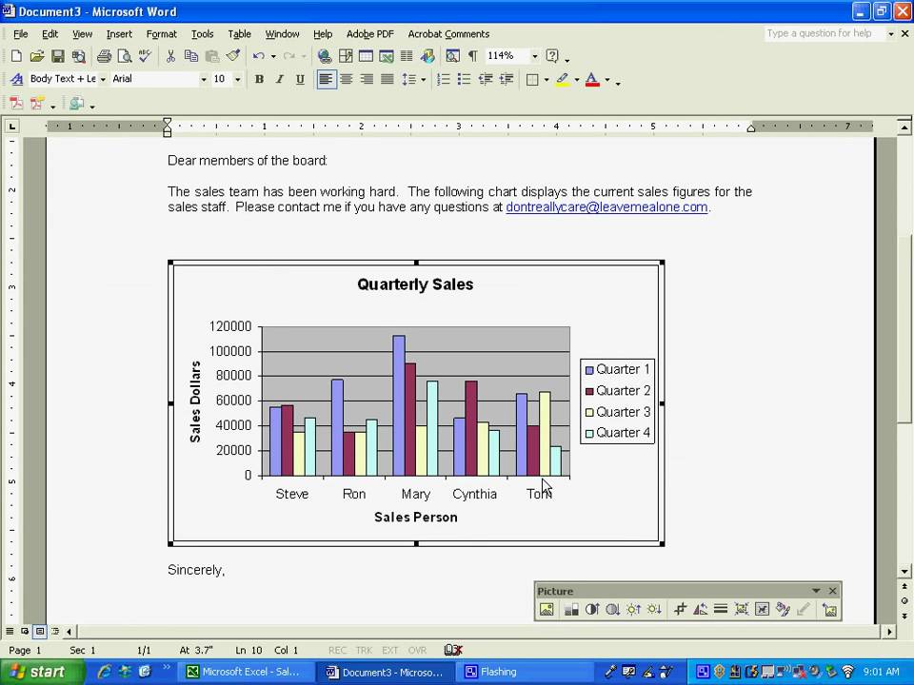
Task: Save the document with the floppy icon
Action: pos(58,56)
